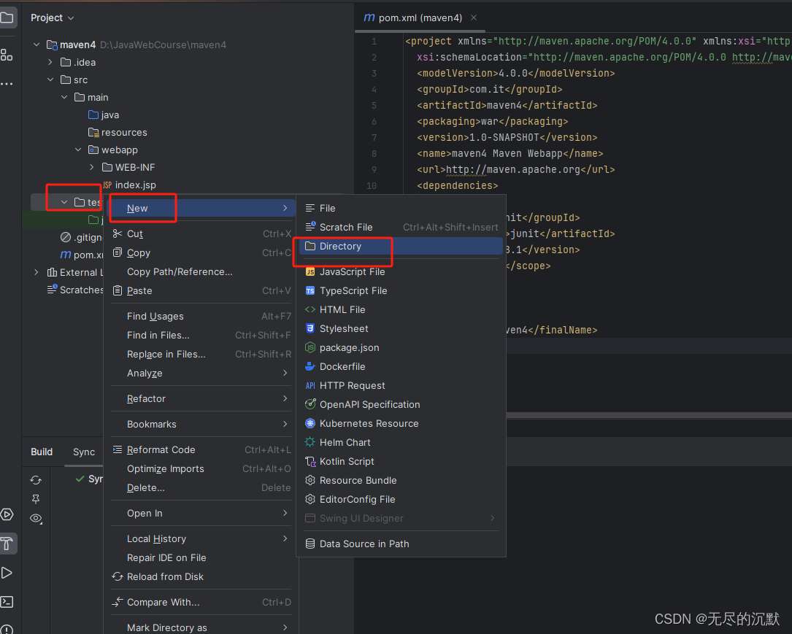Viewport: 792px width, 634px height.
Task: Collapse the maven4 root node
Action: click(36, 45)
